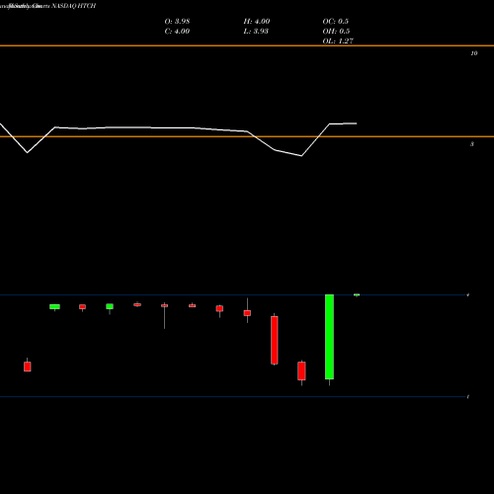Click the tall red candlestick beside the green one

(x=275, y=340)
